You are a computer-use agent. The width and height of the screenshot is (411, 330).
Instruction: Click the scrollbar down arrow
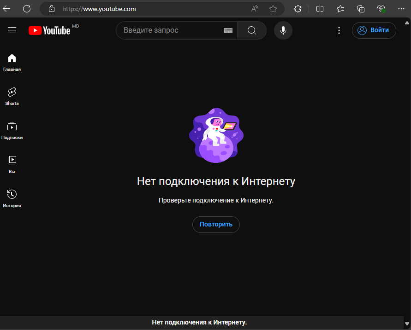click(407, 324)
